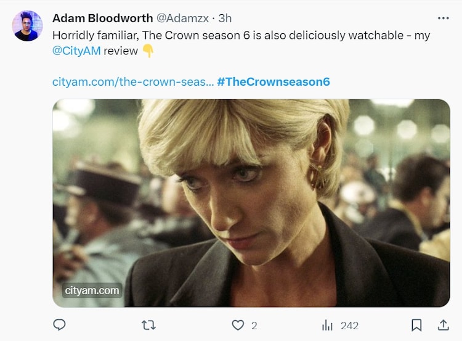Visit the @CityAM mention

point(76,51)
